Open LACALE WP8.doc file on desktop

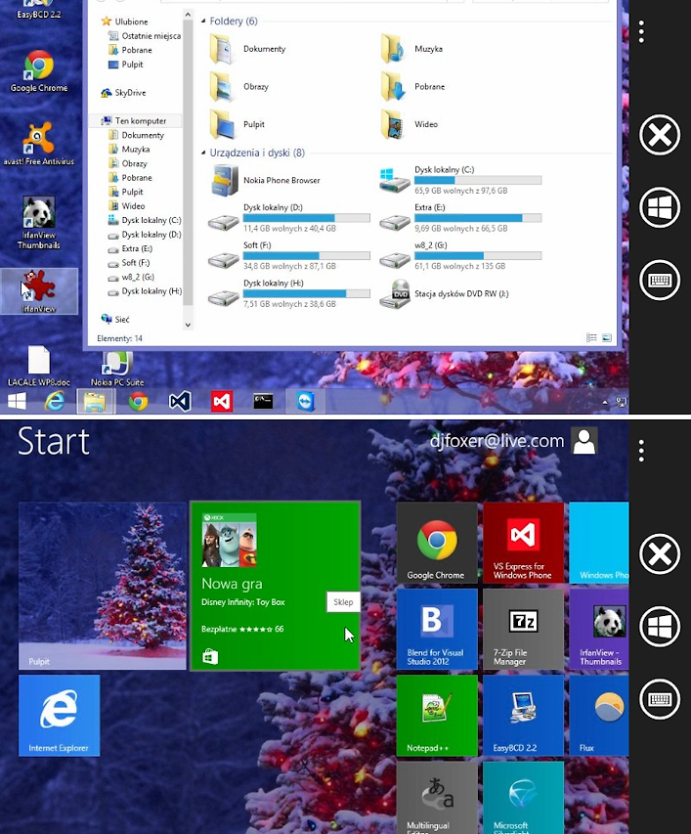pyautogui.click(x=39, y=366)
